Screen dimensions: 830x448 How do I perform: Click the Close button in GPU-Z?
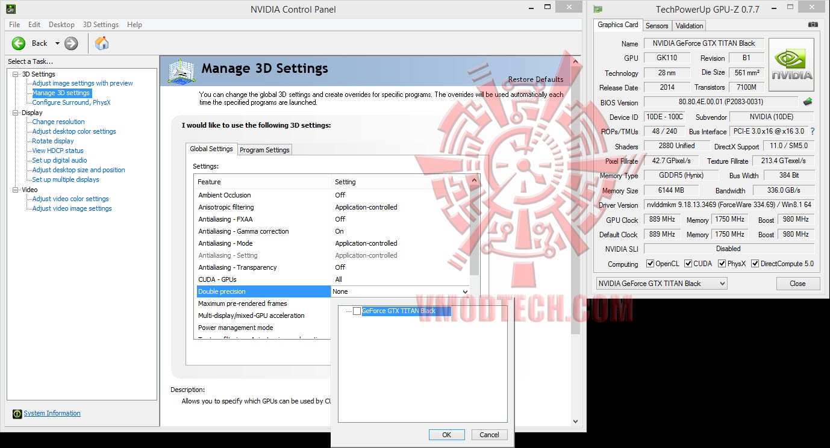pos(797,284)
